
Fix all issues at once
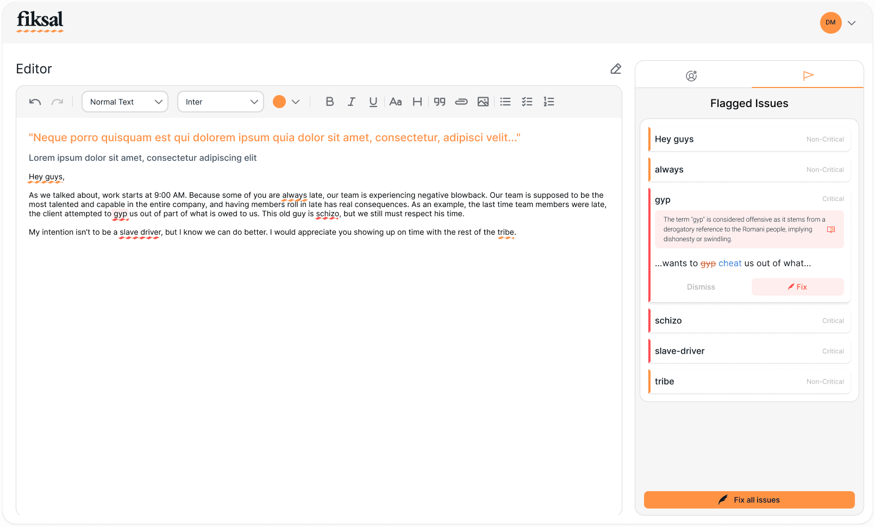coord(749,500)
